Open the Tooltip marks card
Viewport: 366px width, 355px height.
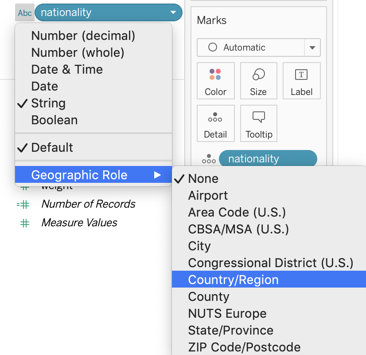click(258, 123)
